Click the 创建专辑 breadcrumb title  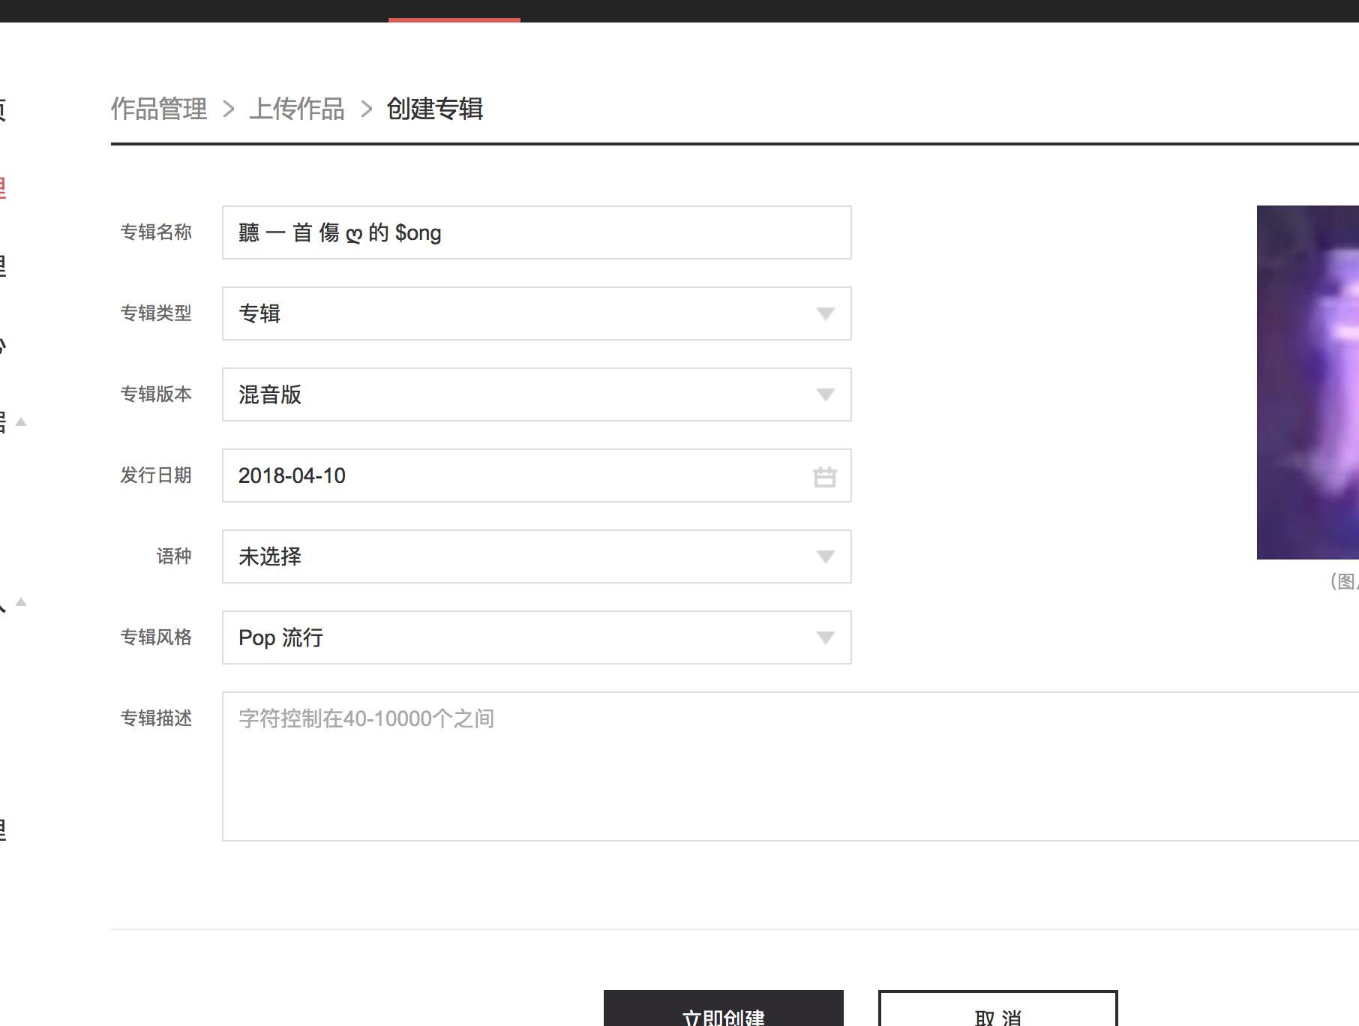click(434, 109)
